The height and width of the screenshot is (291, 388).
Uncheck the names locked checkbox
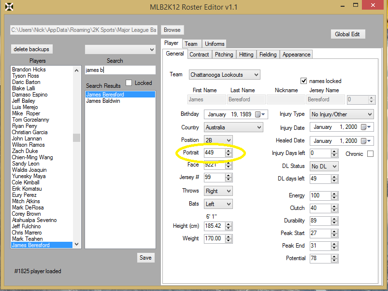(x=303, y=81)
